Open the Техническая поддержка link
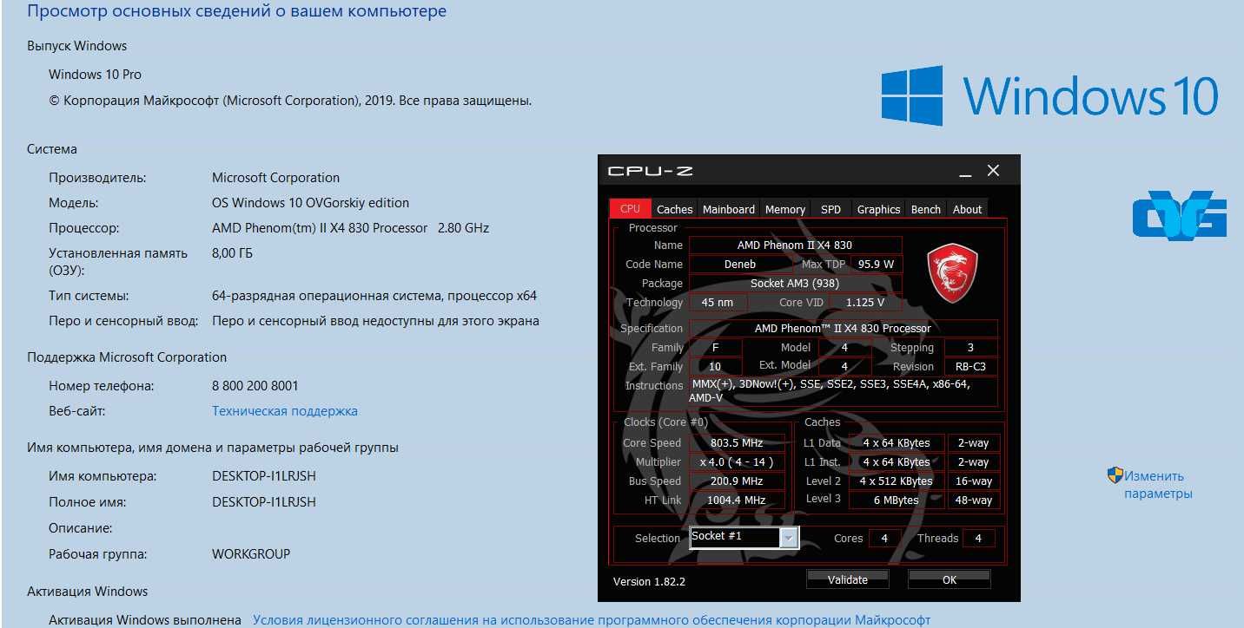Viewport: 1244px width, 628px height. pyautogui.click(x=285, y=411)
